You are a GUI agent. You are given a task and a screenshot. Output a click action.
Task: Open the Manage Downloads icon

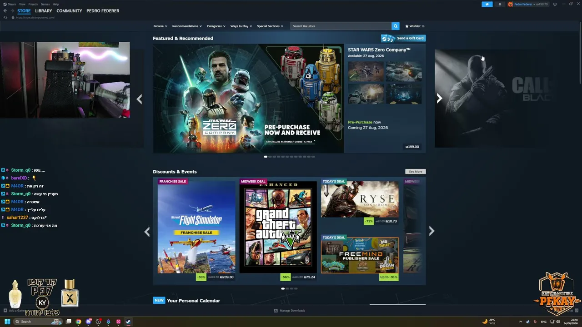(x=276, y=311)
